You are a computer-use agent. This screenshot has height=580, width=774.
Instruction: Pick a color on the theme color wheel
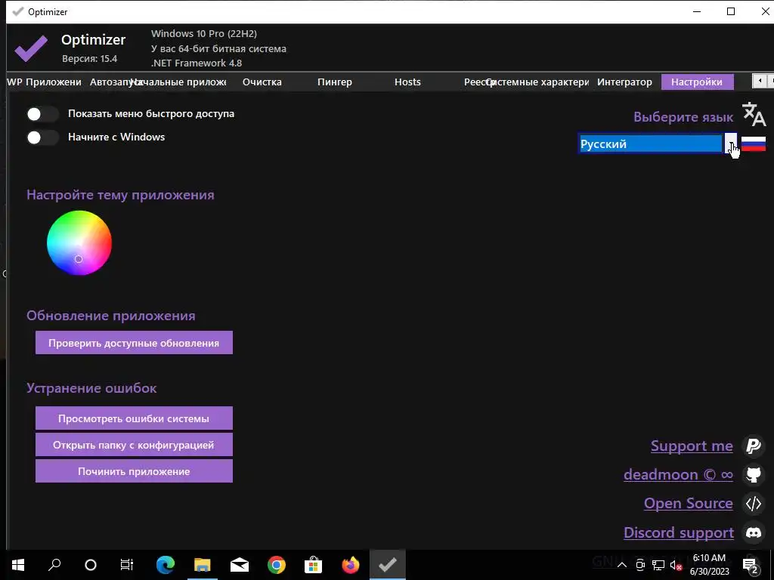(79, 242)
